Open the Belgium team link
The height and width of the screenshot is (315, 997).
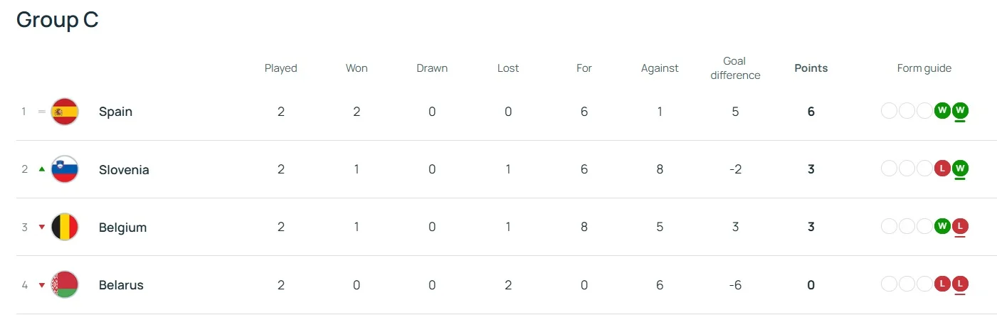point(122,228)
